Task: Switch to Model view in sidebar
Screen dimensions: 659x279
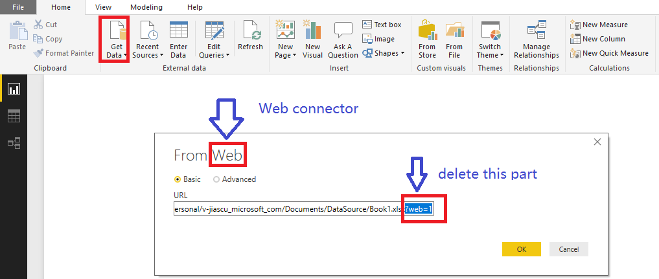Action: point(14,143)
